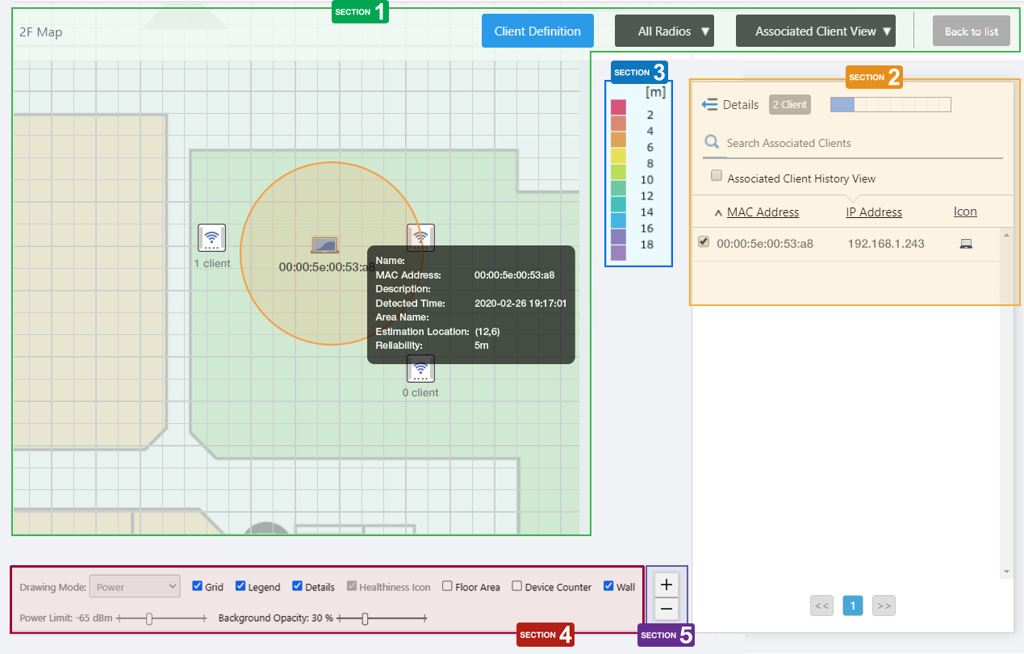Viewport: 1024px width, 654px height.
Task: Select the laptop client icon on the map
Action: (x=325, y=245)
